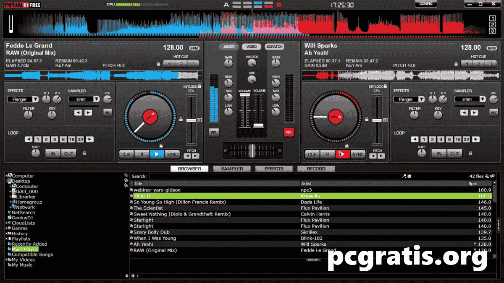Open the siren sampler dropdown on left deck
504x283 pixels.
(x=84, y=99)
